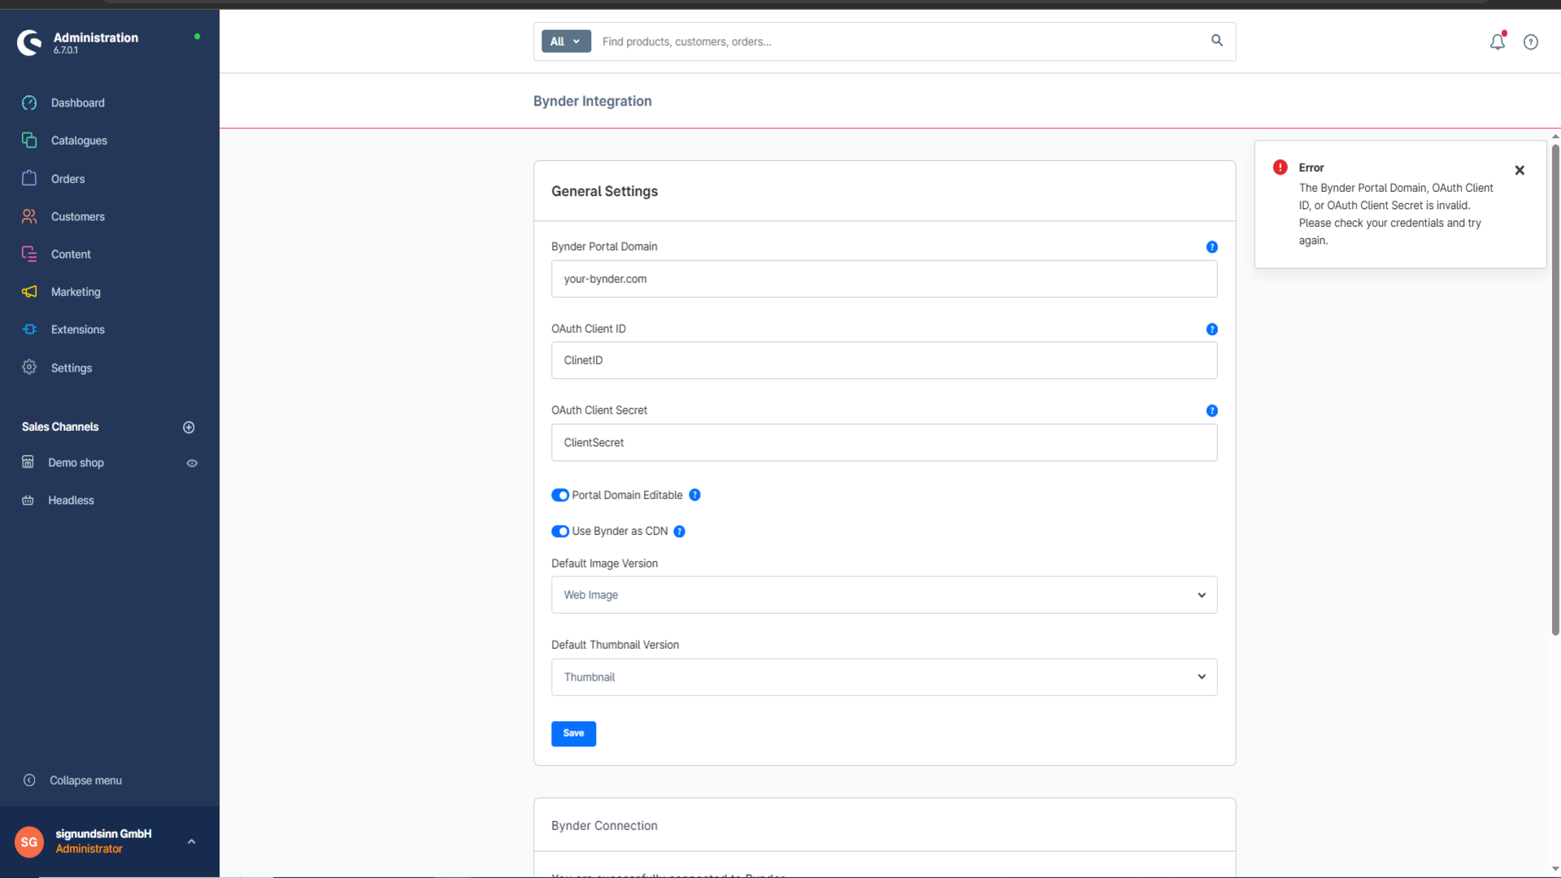Viewport: 1561px width, 878px height.
Task: Click the Catalogues icon in sidebar
Action: [29, 140]
